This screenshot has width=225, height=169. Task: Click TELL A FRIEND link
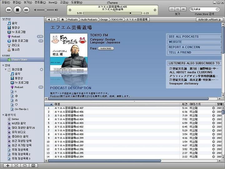(x=180, y=53)
